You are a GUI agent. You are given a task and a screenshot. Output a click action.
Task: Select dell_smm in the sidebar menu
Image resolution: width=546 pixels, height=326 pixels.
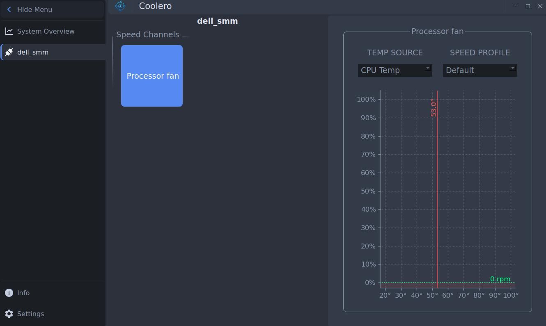pyautogui.click(x=33, y=52)
